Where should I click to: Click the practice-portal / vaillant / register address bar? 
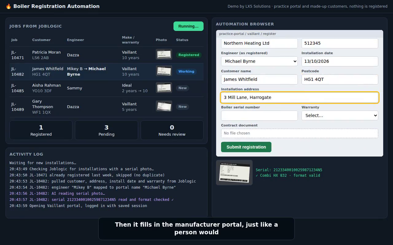(x=300, y=34)
